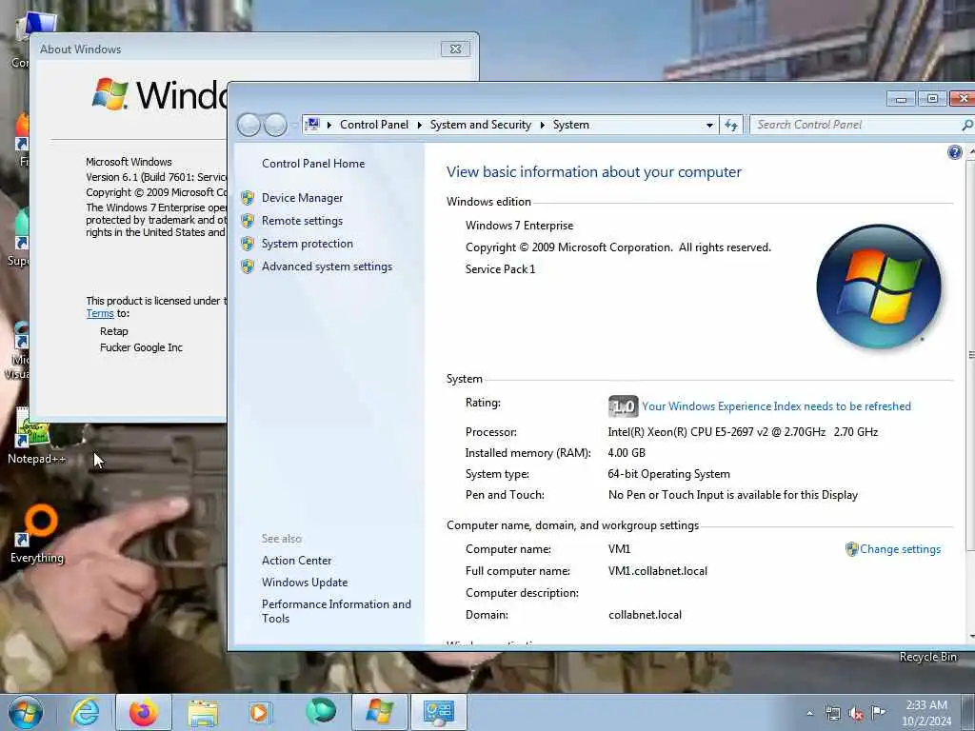Minimize the System window

tap(901, 98)
